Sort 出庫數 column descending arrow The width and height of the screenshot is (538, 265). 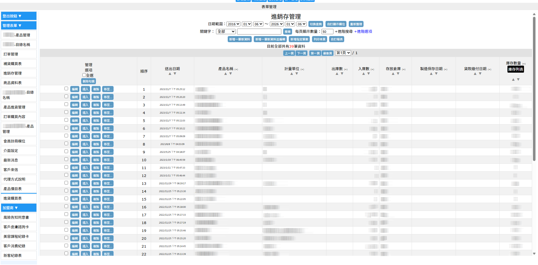(342, 74)
